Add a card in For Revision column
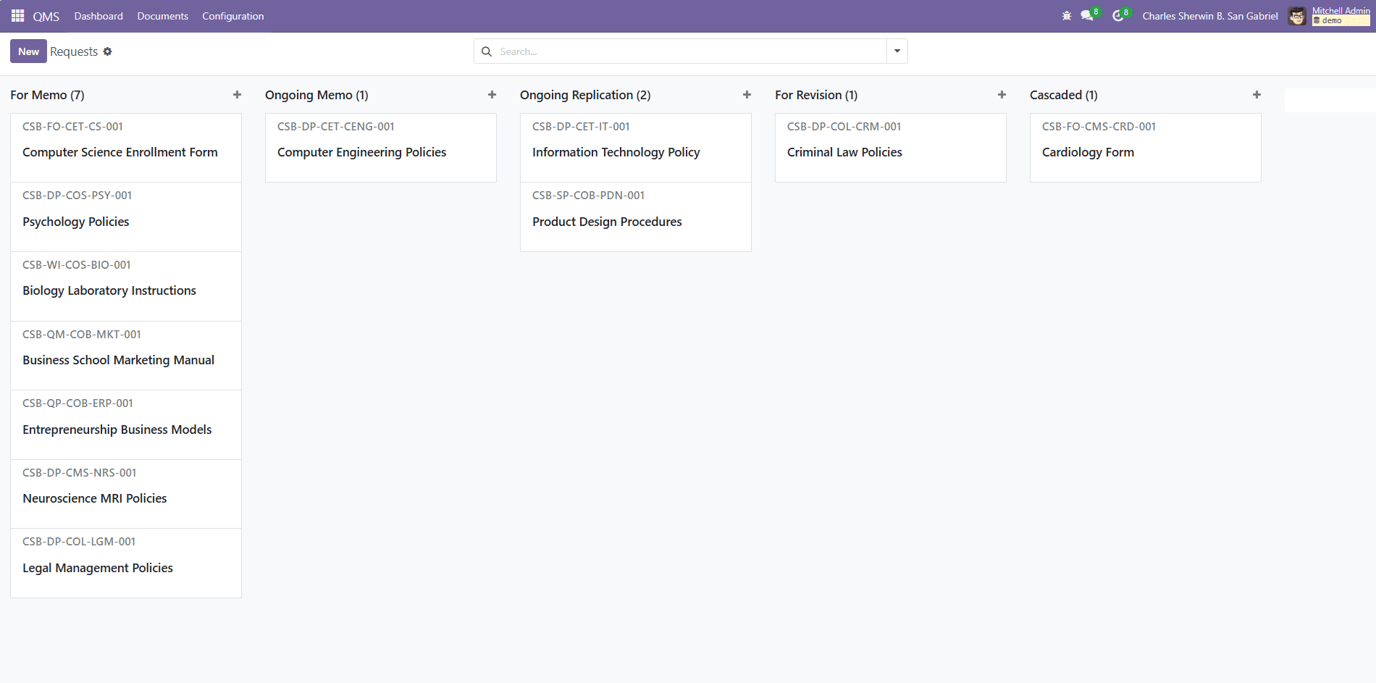The height and width of the screenshot is (683, 1376). [1002, 95]
